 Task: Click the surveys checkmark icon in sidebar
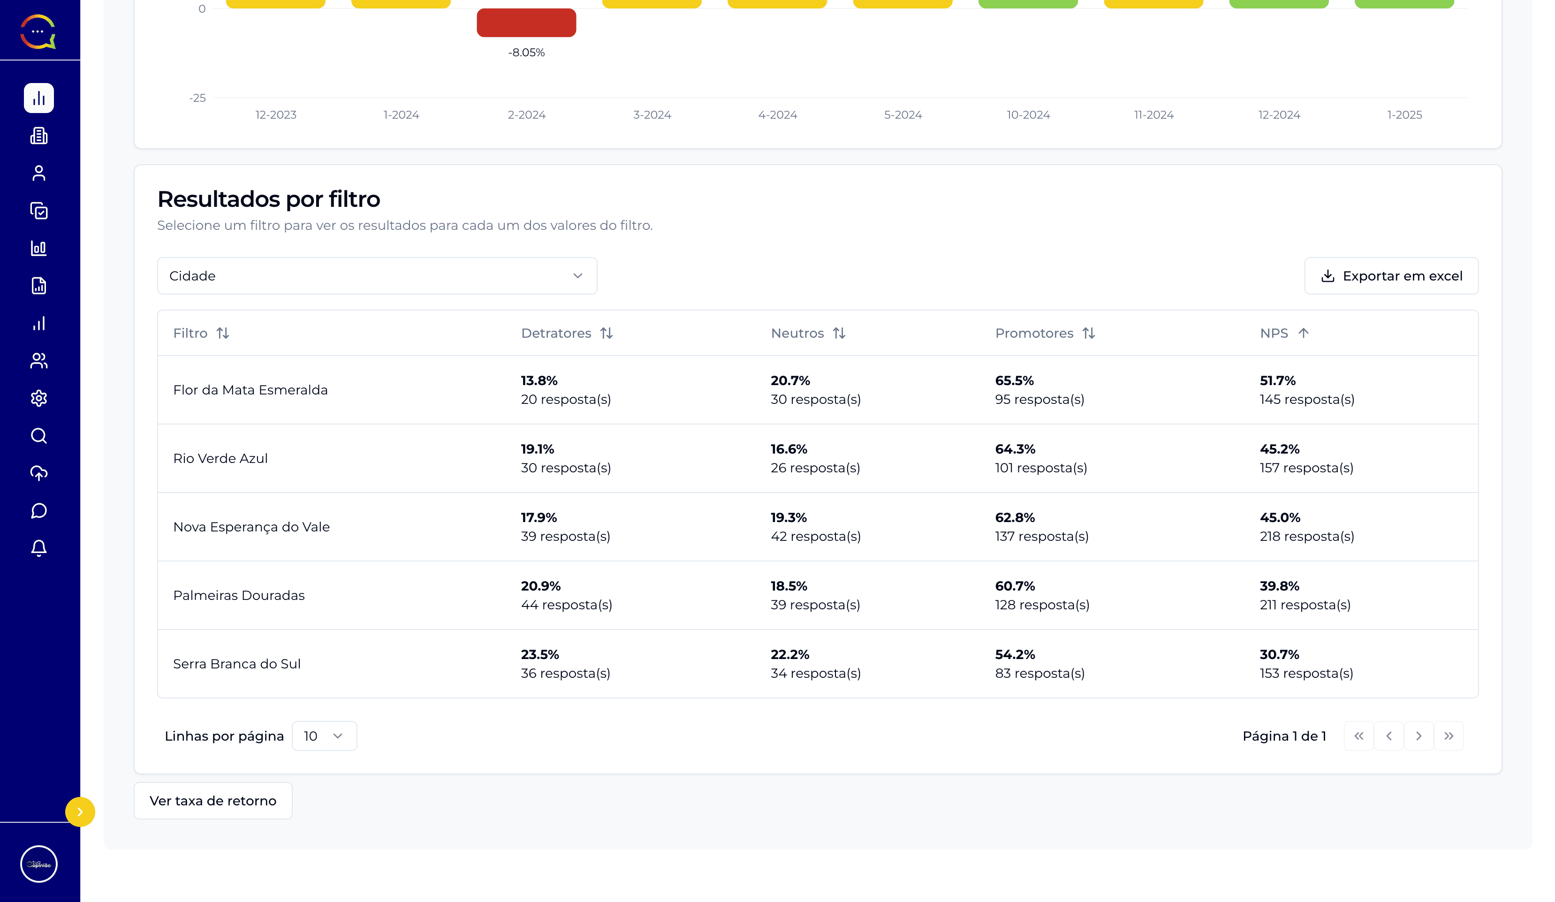tap(39, 211)
